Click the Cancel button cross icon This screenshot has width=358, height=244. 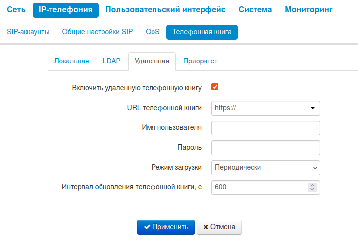pyautogui.click(x=205, y=227)
